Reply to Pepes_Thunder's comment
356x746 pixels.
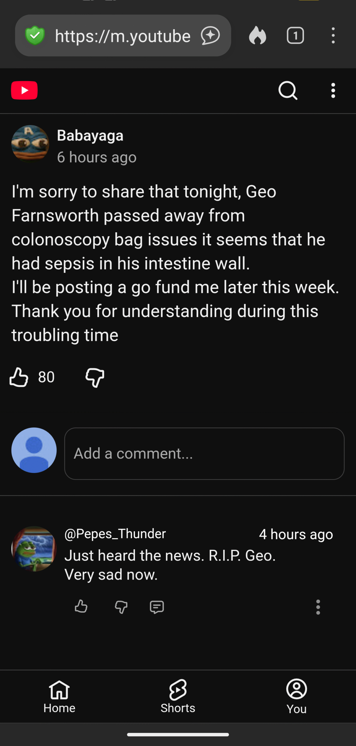pyautogui.click(x=157, y=607)
